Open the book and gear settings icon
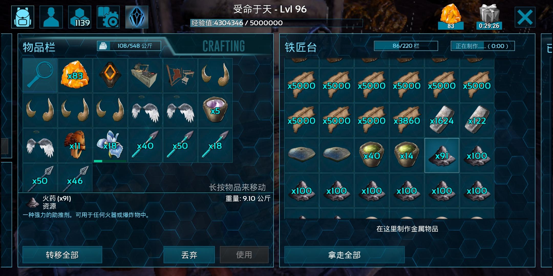The image size is (553, 276). point(108,17)
